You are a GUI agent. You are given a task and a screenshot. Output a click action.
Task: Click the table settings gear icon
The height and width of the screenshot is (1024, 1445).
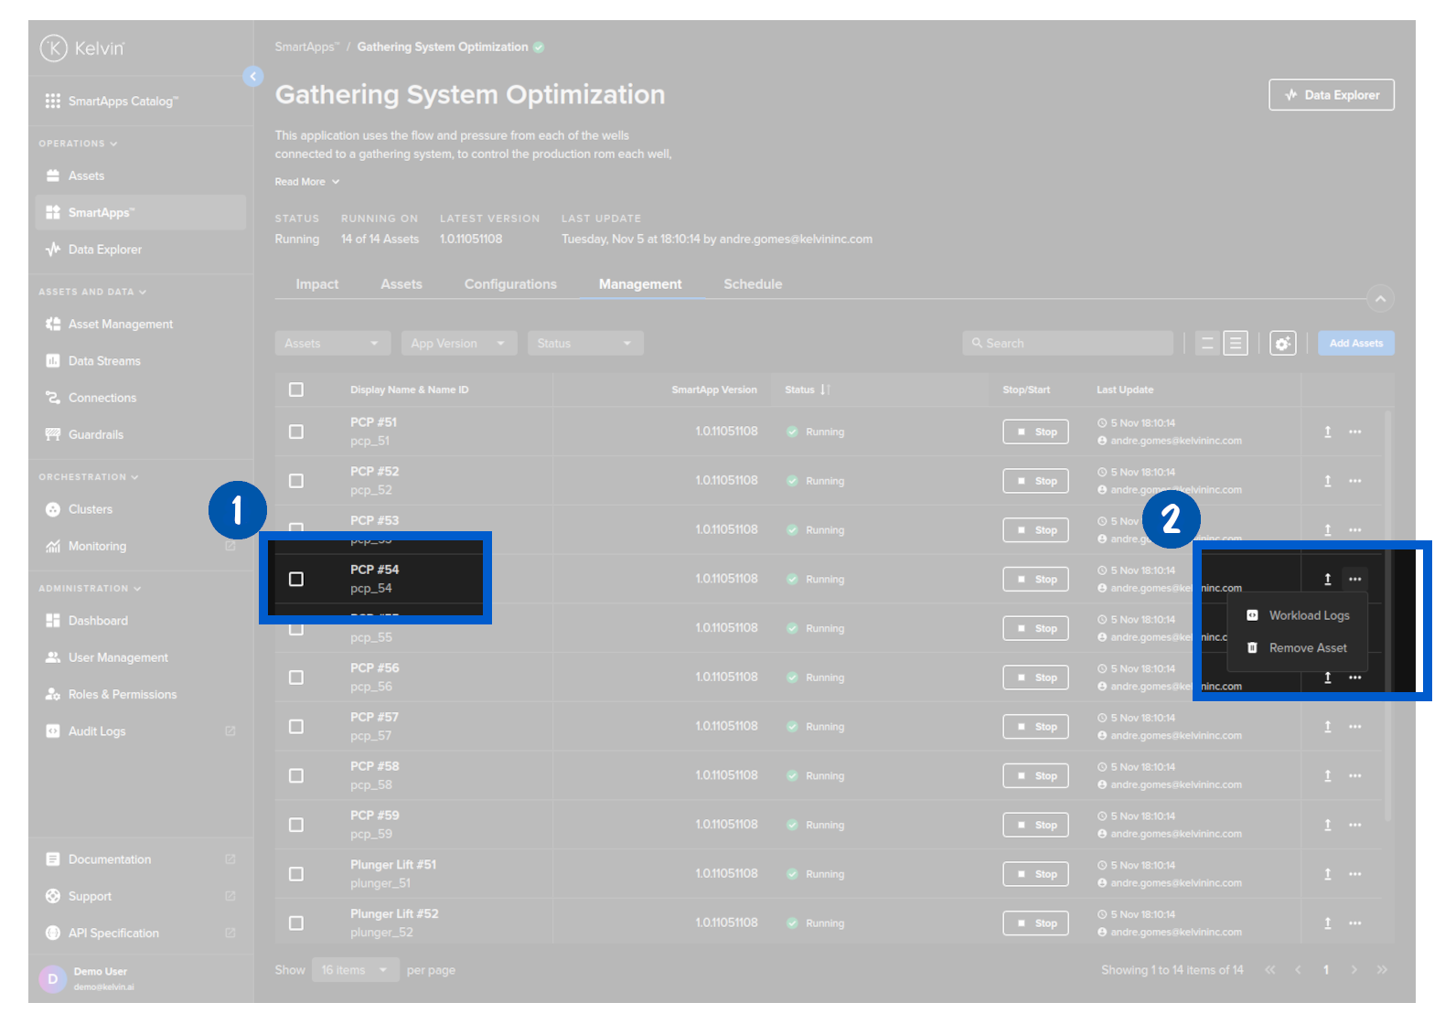click(1282, 344)
